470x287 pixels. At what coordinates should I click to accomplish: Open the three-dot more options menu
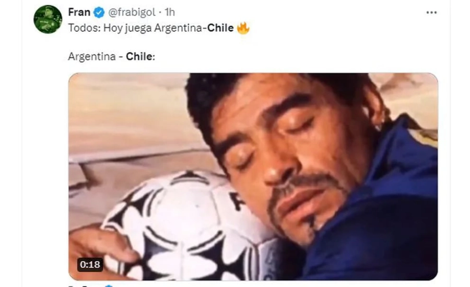431,13
